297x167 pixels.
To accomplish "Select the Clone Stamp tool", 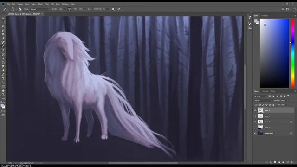I will (x=3, y=51).
